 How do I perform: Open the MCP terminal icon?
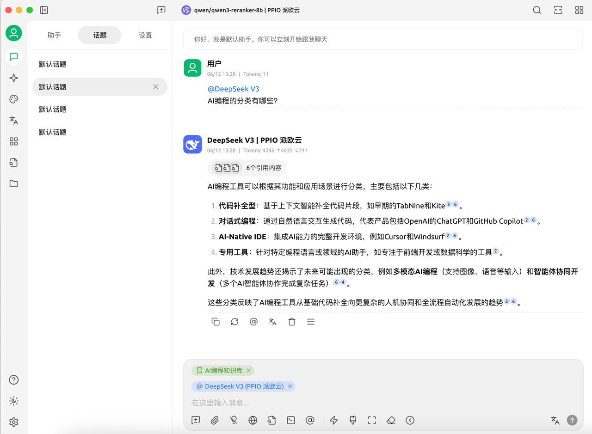291,420
